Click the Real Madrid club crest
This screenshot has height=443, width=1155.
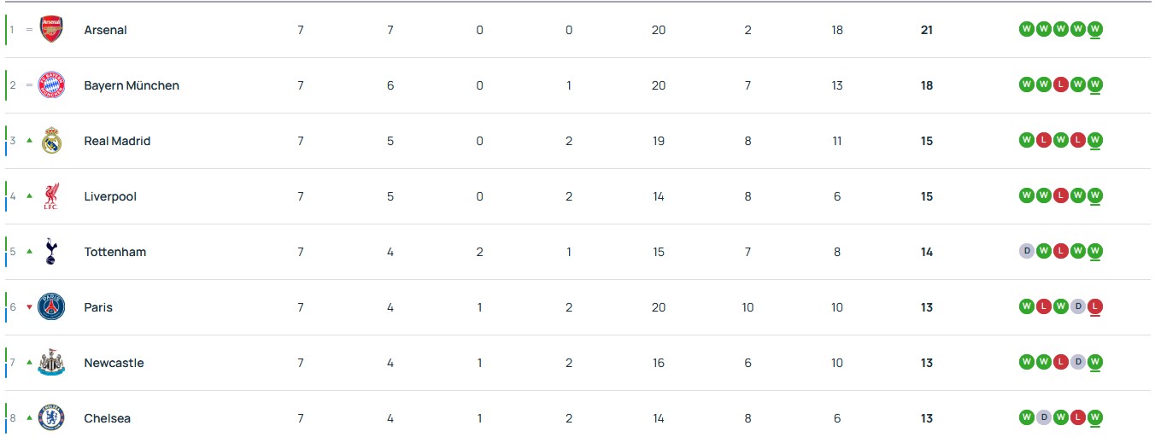tap(51, 141)
